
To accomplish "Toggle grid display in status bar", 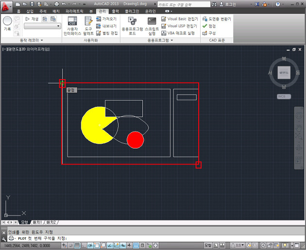I will [77, 245].
